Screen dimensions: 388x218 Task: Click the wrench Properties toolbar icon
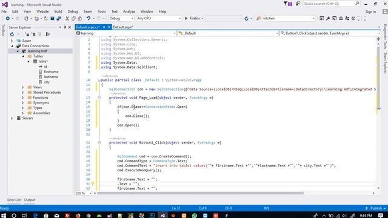point(328,18)
